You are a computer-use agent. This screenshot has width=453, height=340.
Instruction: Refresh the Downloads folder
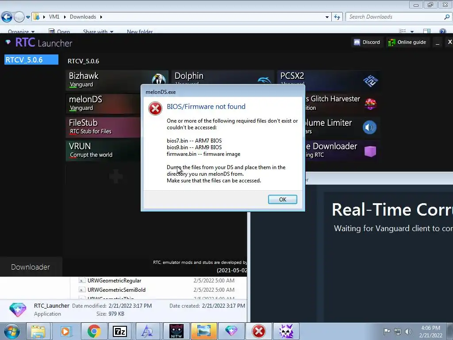coord(337,17)
